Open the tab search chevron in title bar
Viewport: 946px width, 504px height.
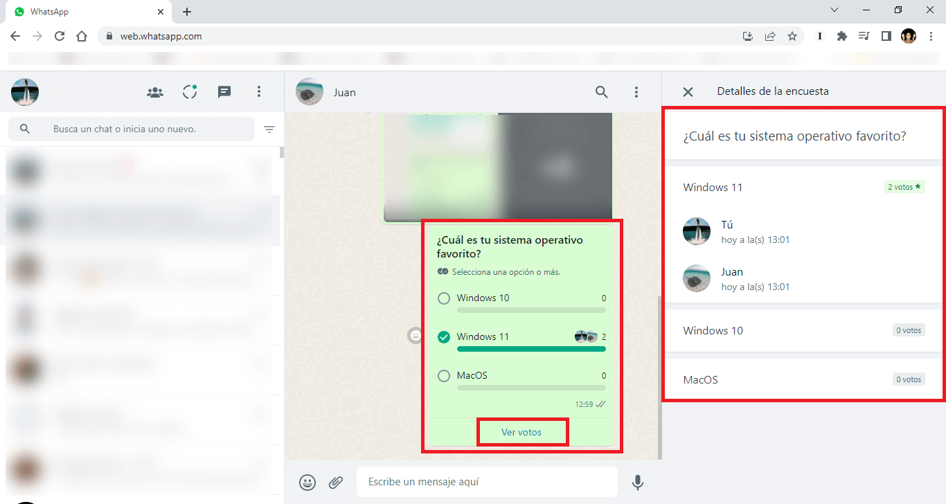(x=835, y=10)
